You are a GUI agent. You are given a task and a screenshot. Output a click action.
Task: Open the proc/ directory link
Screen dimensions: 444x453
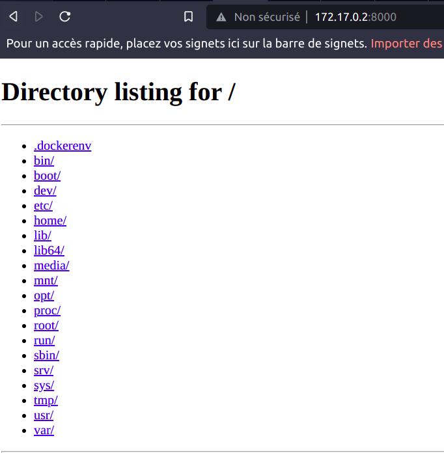click(x=47, y=310)
